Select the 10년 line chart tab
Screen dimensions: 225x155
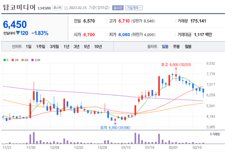click(98, 47)
